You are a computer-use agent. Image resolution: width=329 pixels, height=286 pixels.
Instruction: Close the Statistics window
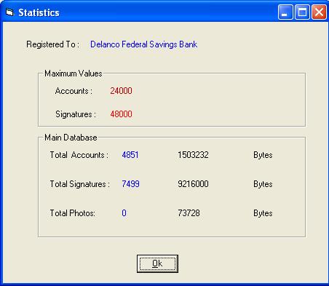(319, 12)
